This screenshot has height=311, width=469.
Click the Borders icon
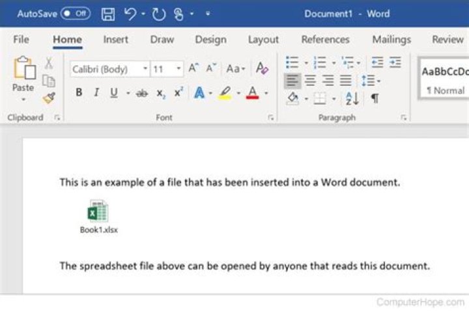(x=320, y=98)
